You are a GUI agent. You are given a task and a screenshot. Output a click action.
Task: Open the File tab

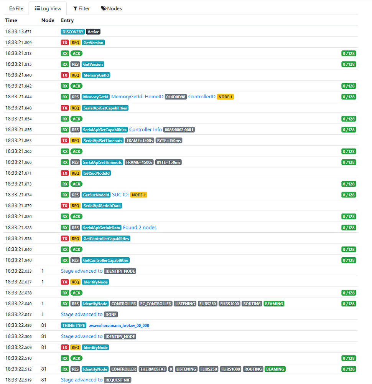click(16, 8)
